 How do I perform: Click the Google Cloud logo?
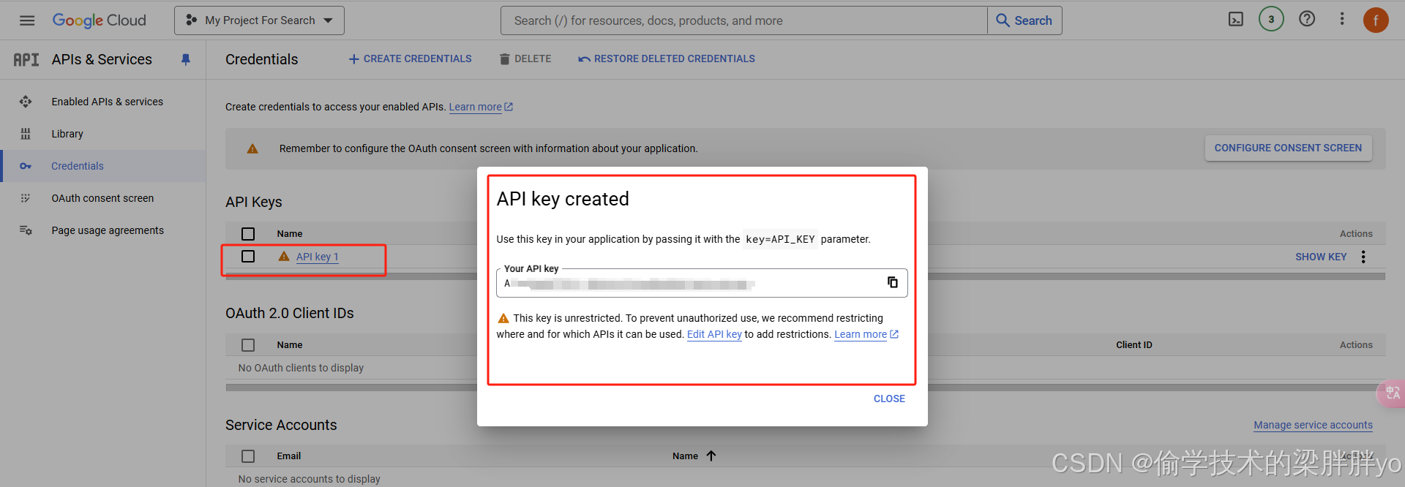(100, 20)
